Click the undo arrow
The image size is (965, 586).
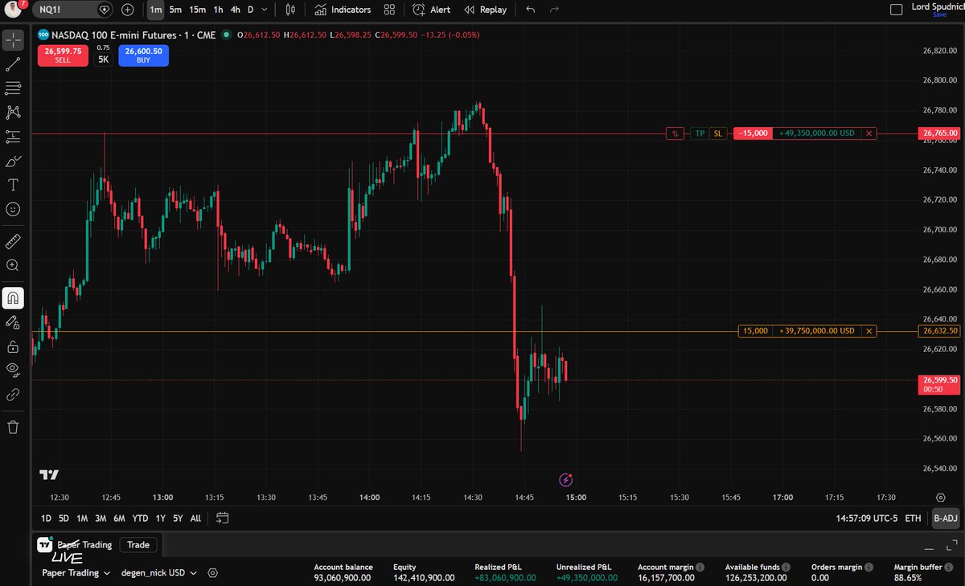(x=530, y=10)
